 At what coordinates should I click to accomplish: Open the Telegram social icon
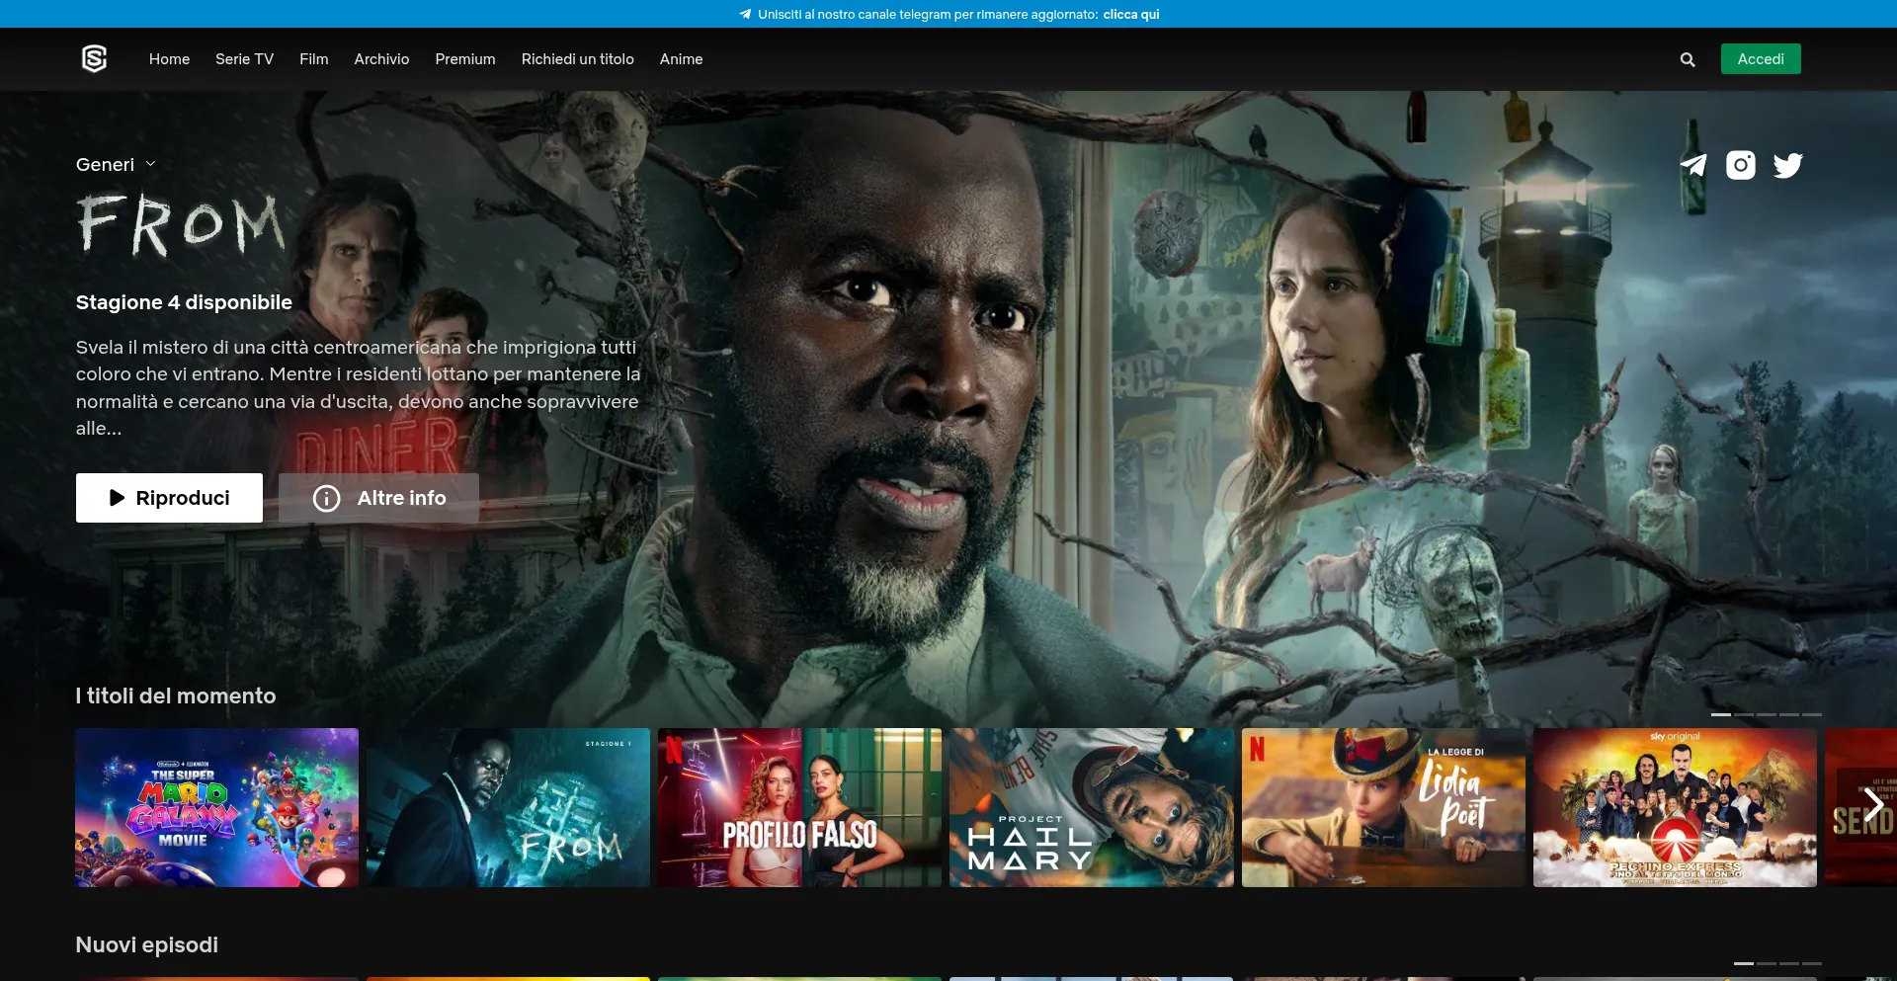tap(1693, 165)
